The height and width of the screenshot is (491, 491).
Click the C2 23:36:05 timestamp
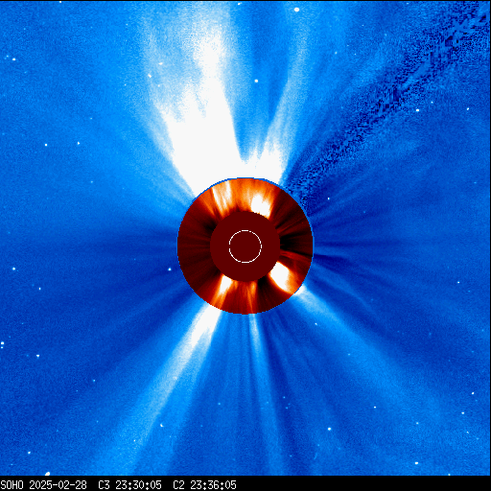tap(204, 485)
